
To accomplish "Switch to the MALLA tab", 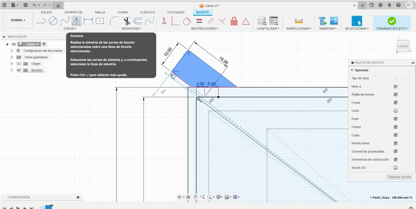I will [x=100, y=12].
